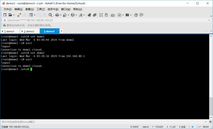Open the tab list dropdown arrow
This screenshot has height=129, width=213.
coord(211,31)
